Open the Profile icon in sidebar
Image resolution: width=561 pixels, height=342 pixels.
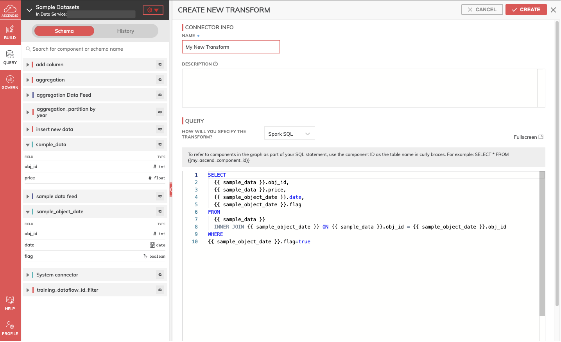[10, 328]
